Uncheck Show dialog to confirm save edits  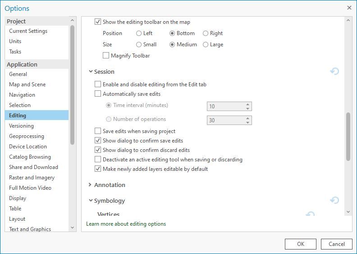pos(98,141)
